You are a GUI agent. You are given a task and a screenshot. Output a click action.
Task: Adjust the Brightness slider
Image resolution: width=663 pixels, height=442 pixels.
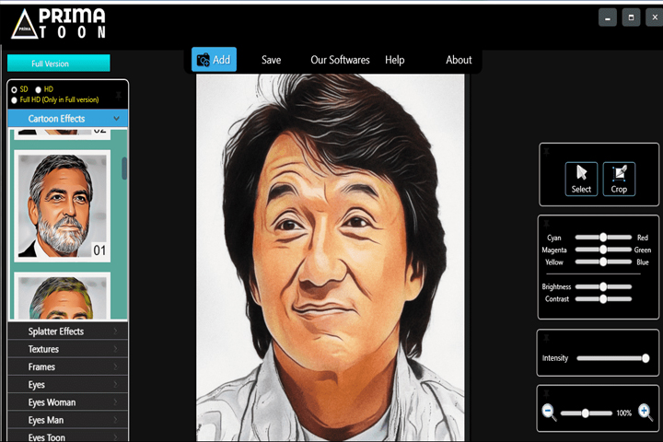click(603, 286)
